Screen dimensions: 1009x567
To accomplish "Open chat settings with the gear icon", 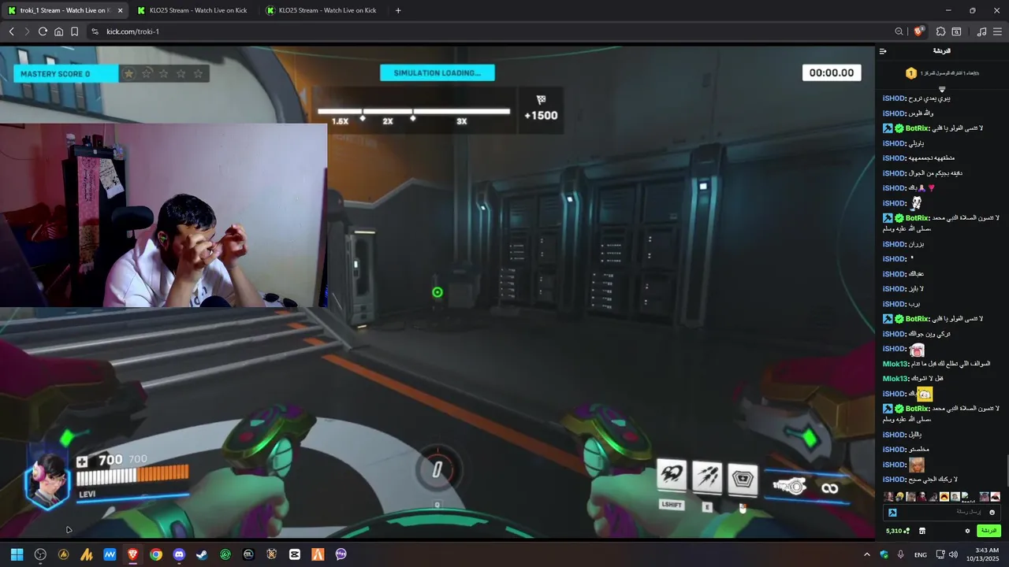I will [967, 531].
